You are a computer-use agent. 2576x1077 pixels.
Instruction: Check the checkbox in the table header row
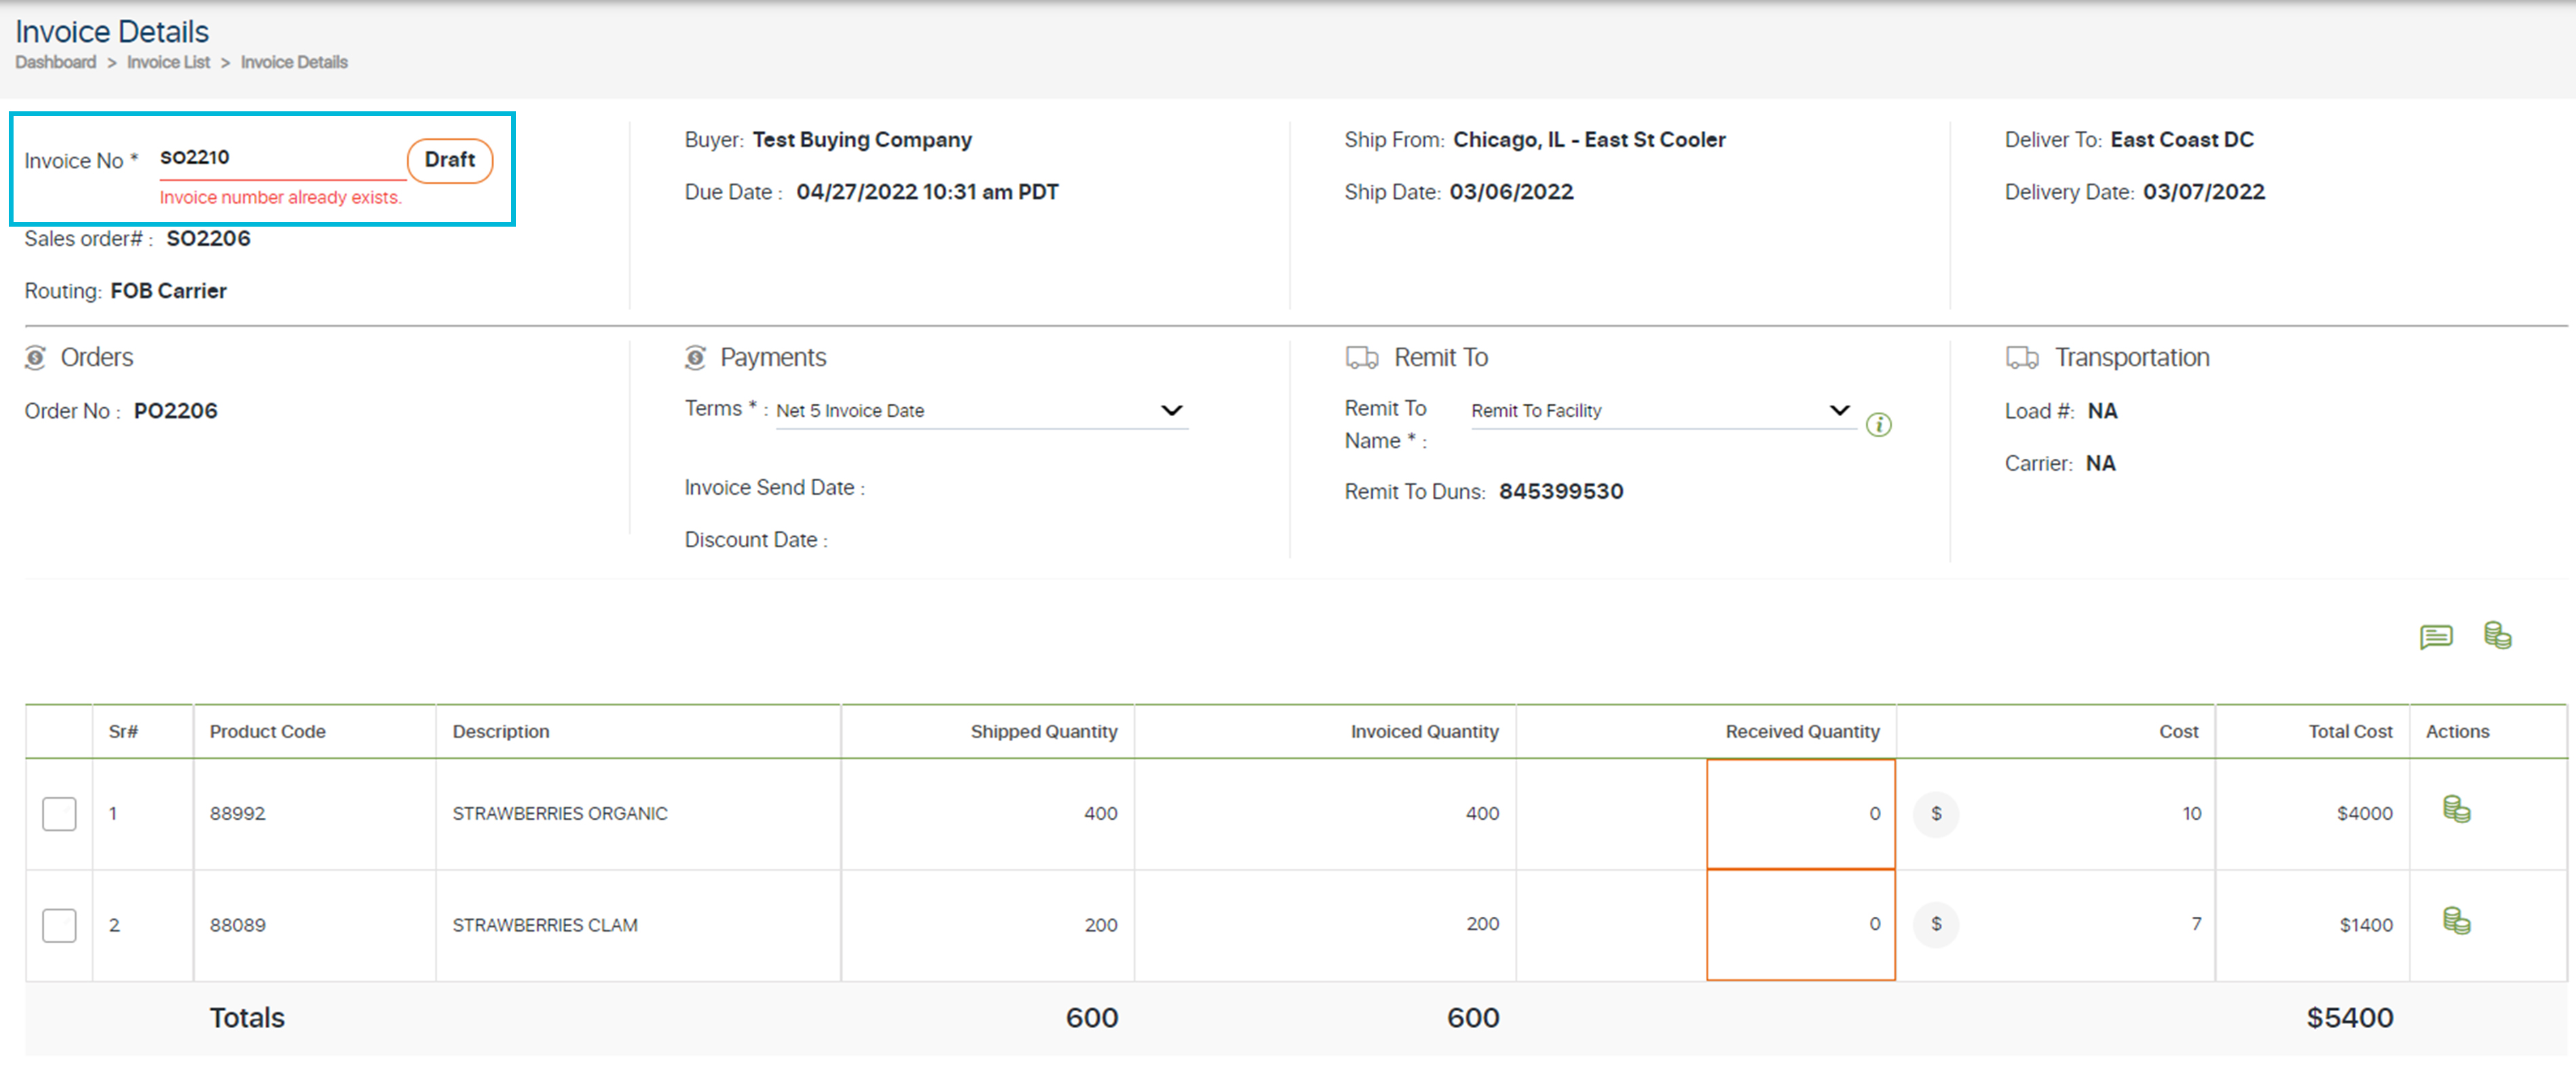[x=59, y=731]
